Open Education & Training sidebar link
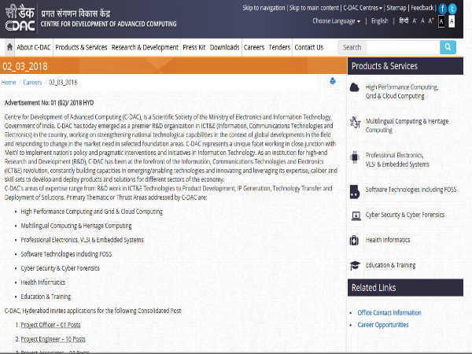The width and height of the screenshot is (472, 354). [390, 265]
